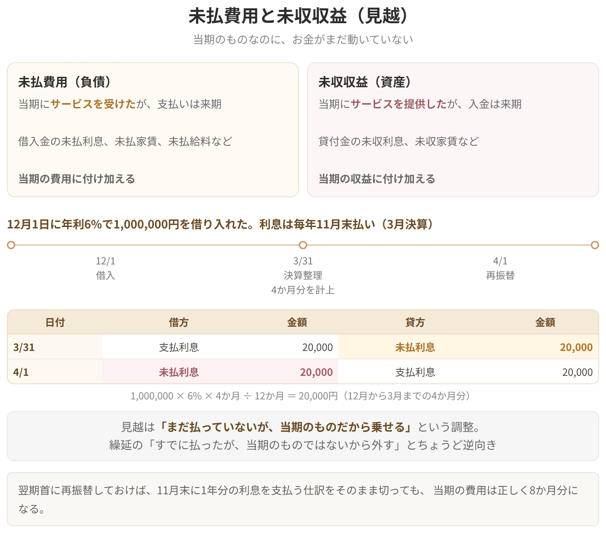Select the credit 支払利息 in the 4/1 row
Image resolution: width=606 pixels, height=533 pixels.
click(415, 372)
